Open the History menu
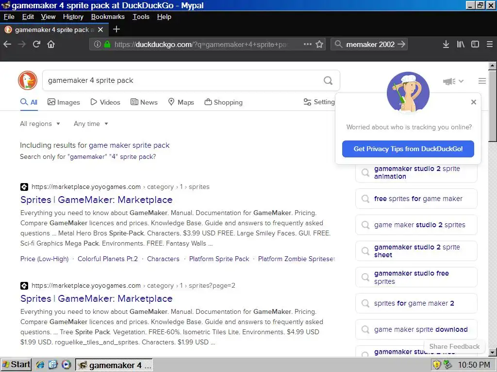This screenshot has width=497, height=372. point(73,17)
